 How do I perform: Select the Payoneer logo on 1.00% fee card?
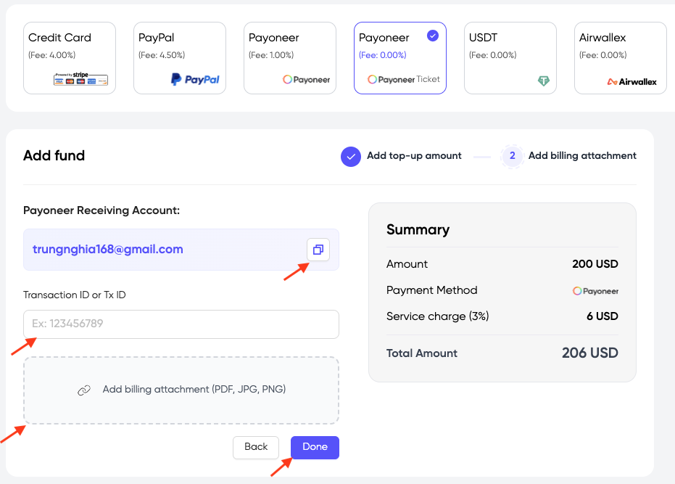coord(306,80)
